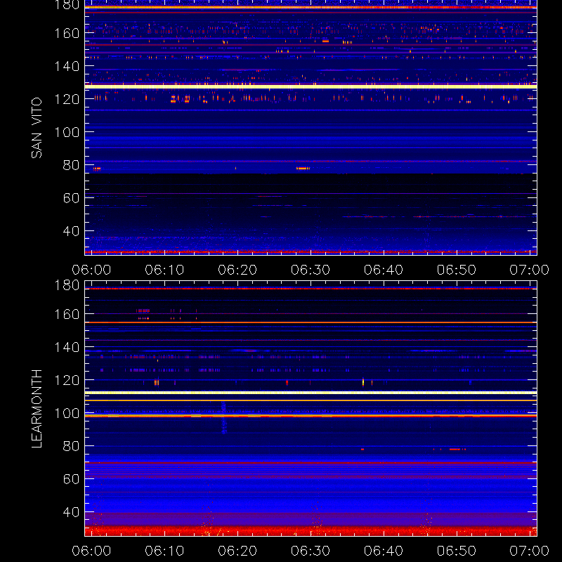Viewport: 562px width, 562px height.
Task: Select the 40 label on San Vito axis
Action: point(71,231)
